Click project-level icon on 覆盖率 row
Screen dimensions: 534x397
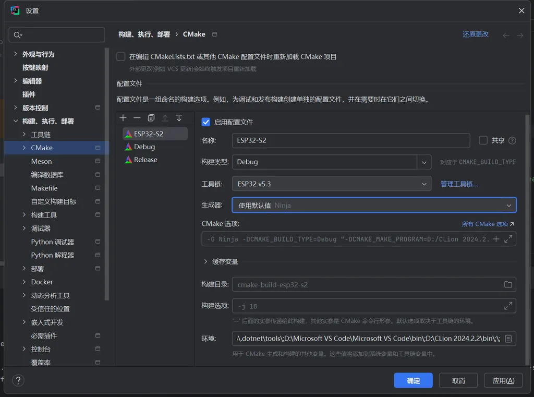coord(98,362)
